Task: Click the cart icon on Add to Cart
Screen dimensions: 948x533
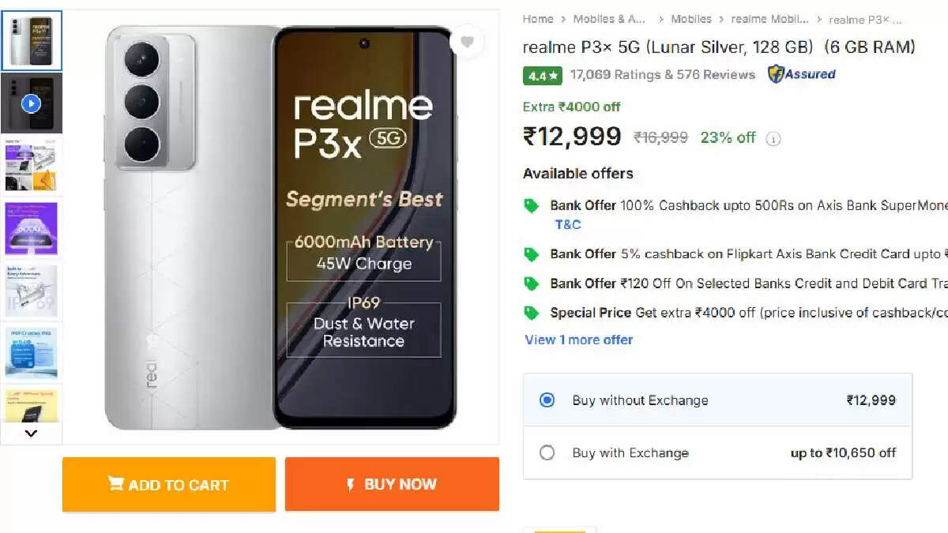Action: [x=117, y=485]
